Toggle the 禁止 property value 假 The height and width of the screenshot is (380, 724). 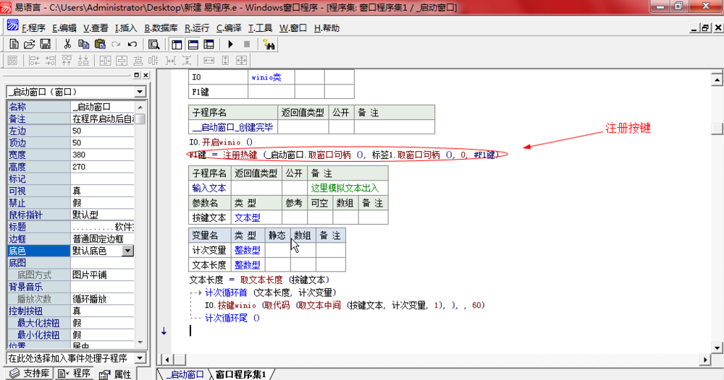pos(101,203)
